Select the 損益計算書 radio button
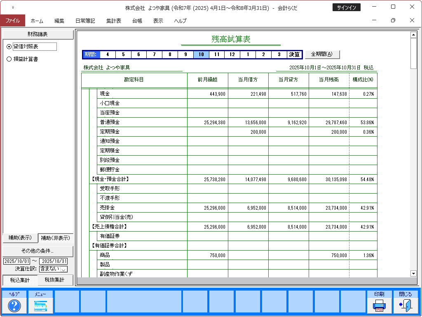The width and height of the screenshot is (422, 317). [9, 59]
